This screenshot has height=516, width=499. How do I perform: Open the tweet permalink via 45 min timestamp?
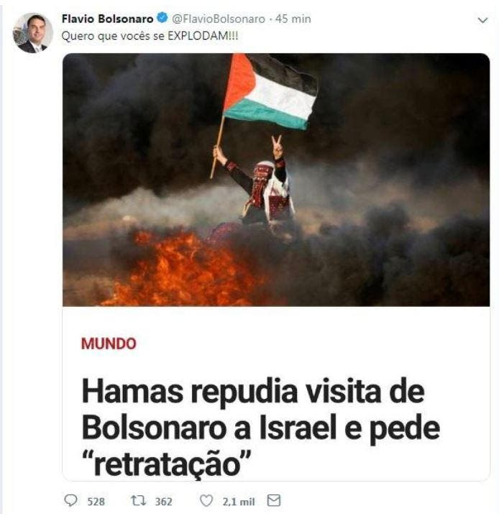point(293,19)
